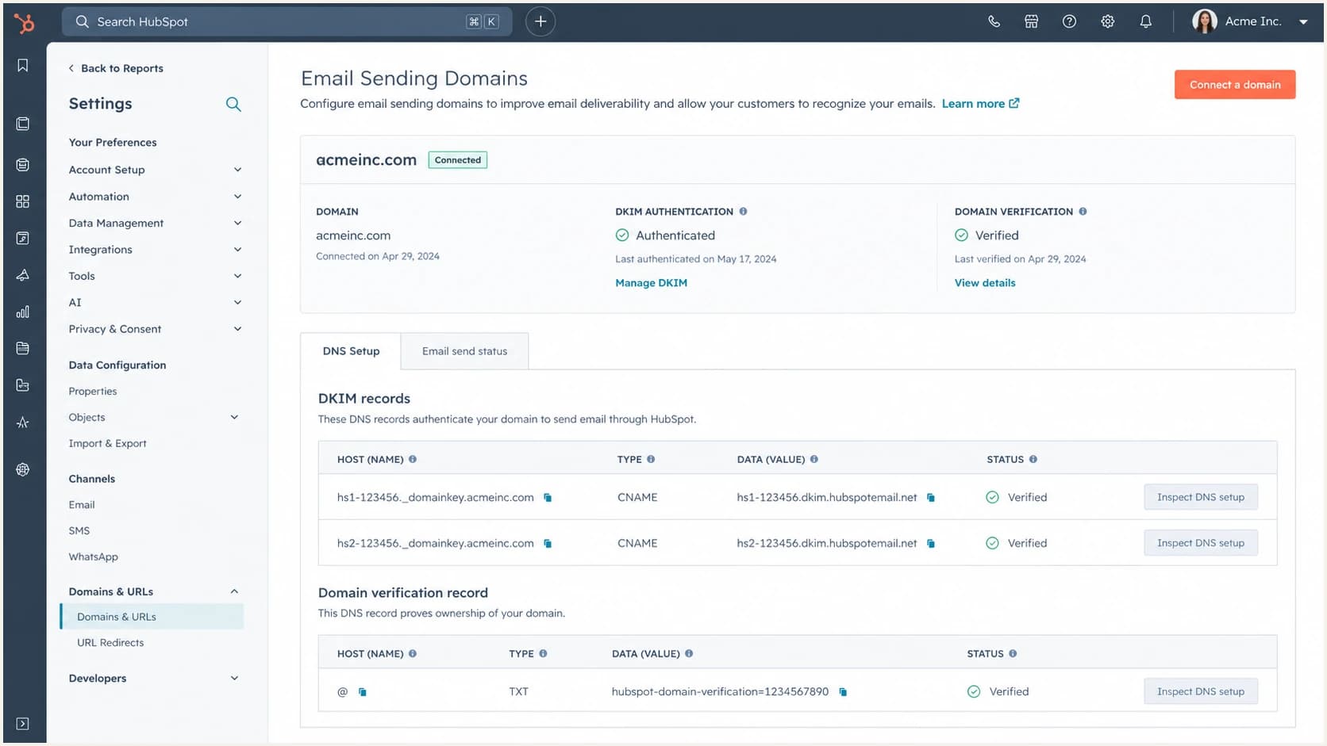1327x746 pixels.
Task: Open the Learn more link
Action: pos(980,104)
